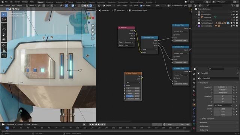
Task: Click the green Y axis gizmo dot
Action: tap(87, 18)
